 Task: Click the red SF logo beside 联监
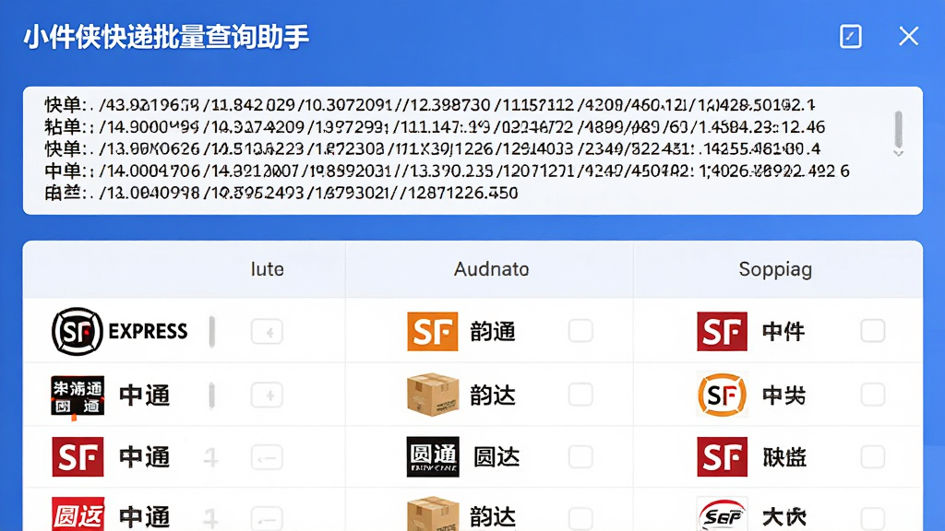pyautogui.click(x=722, y=457)
